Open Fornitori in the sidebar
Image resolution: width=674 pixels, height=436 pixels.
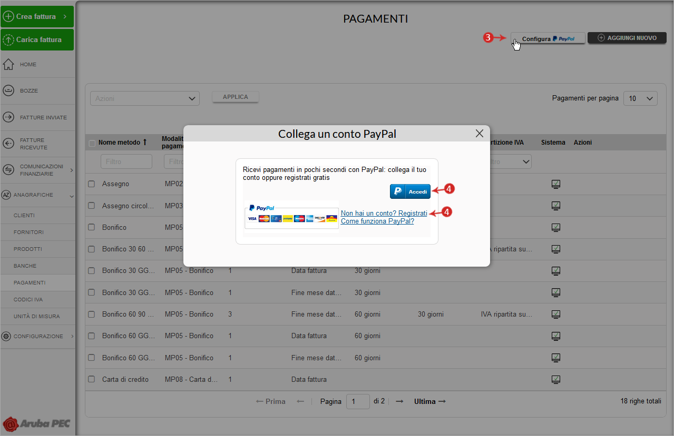click(28, 232)
